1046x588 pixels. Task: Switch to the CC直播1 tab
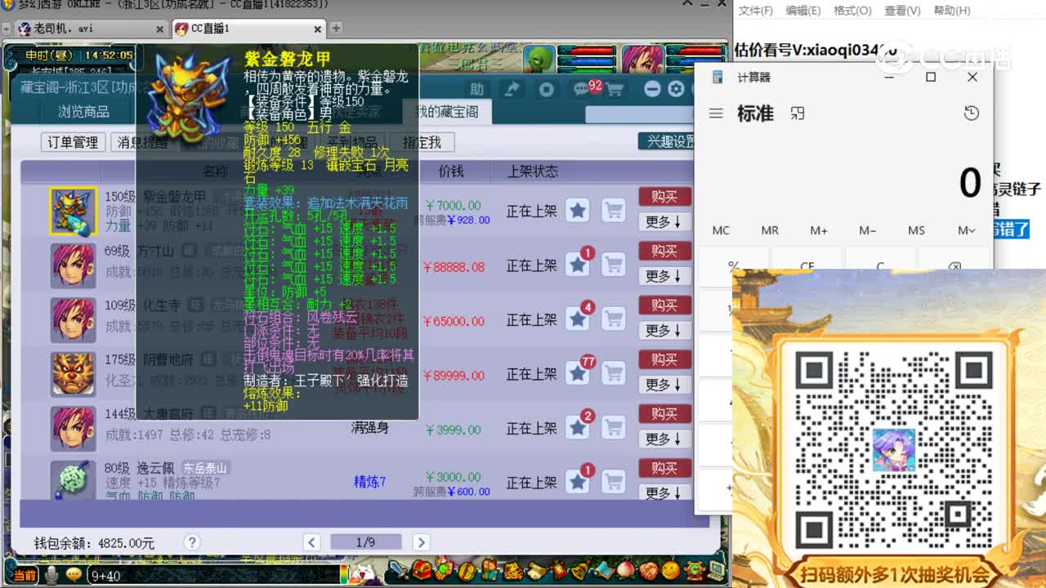tap(247, 29)
